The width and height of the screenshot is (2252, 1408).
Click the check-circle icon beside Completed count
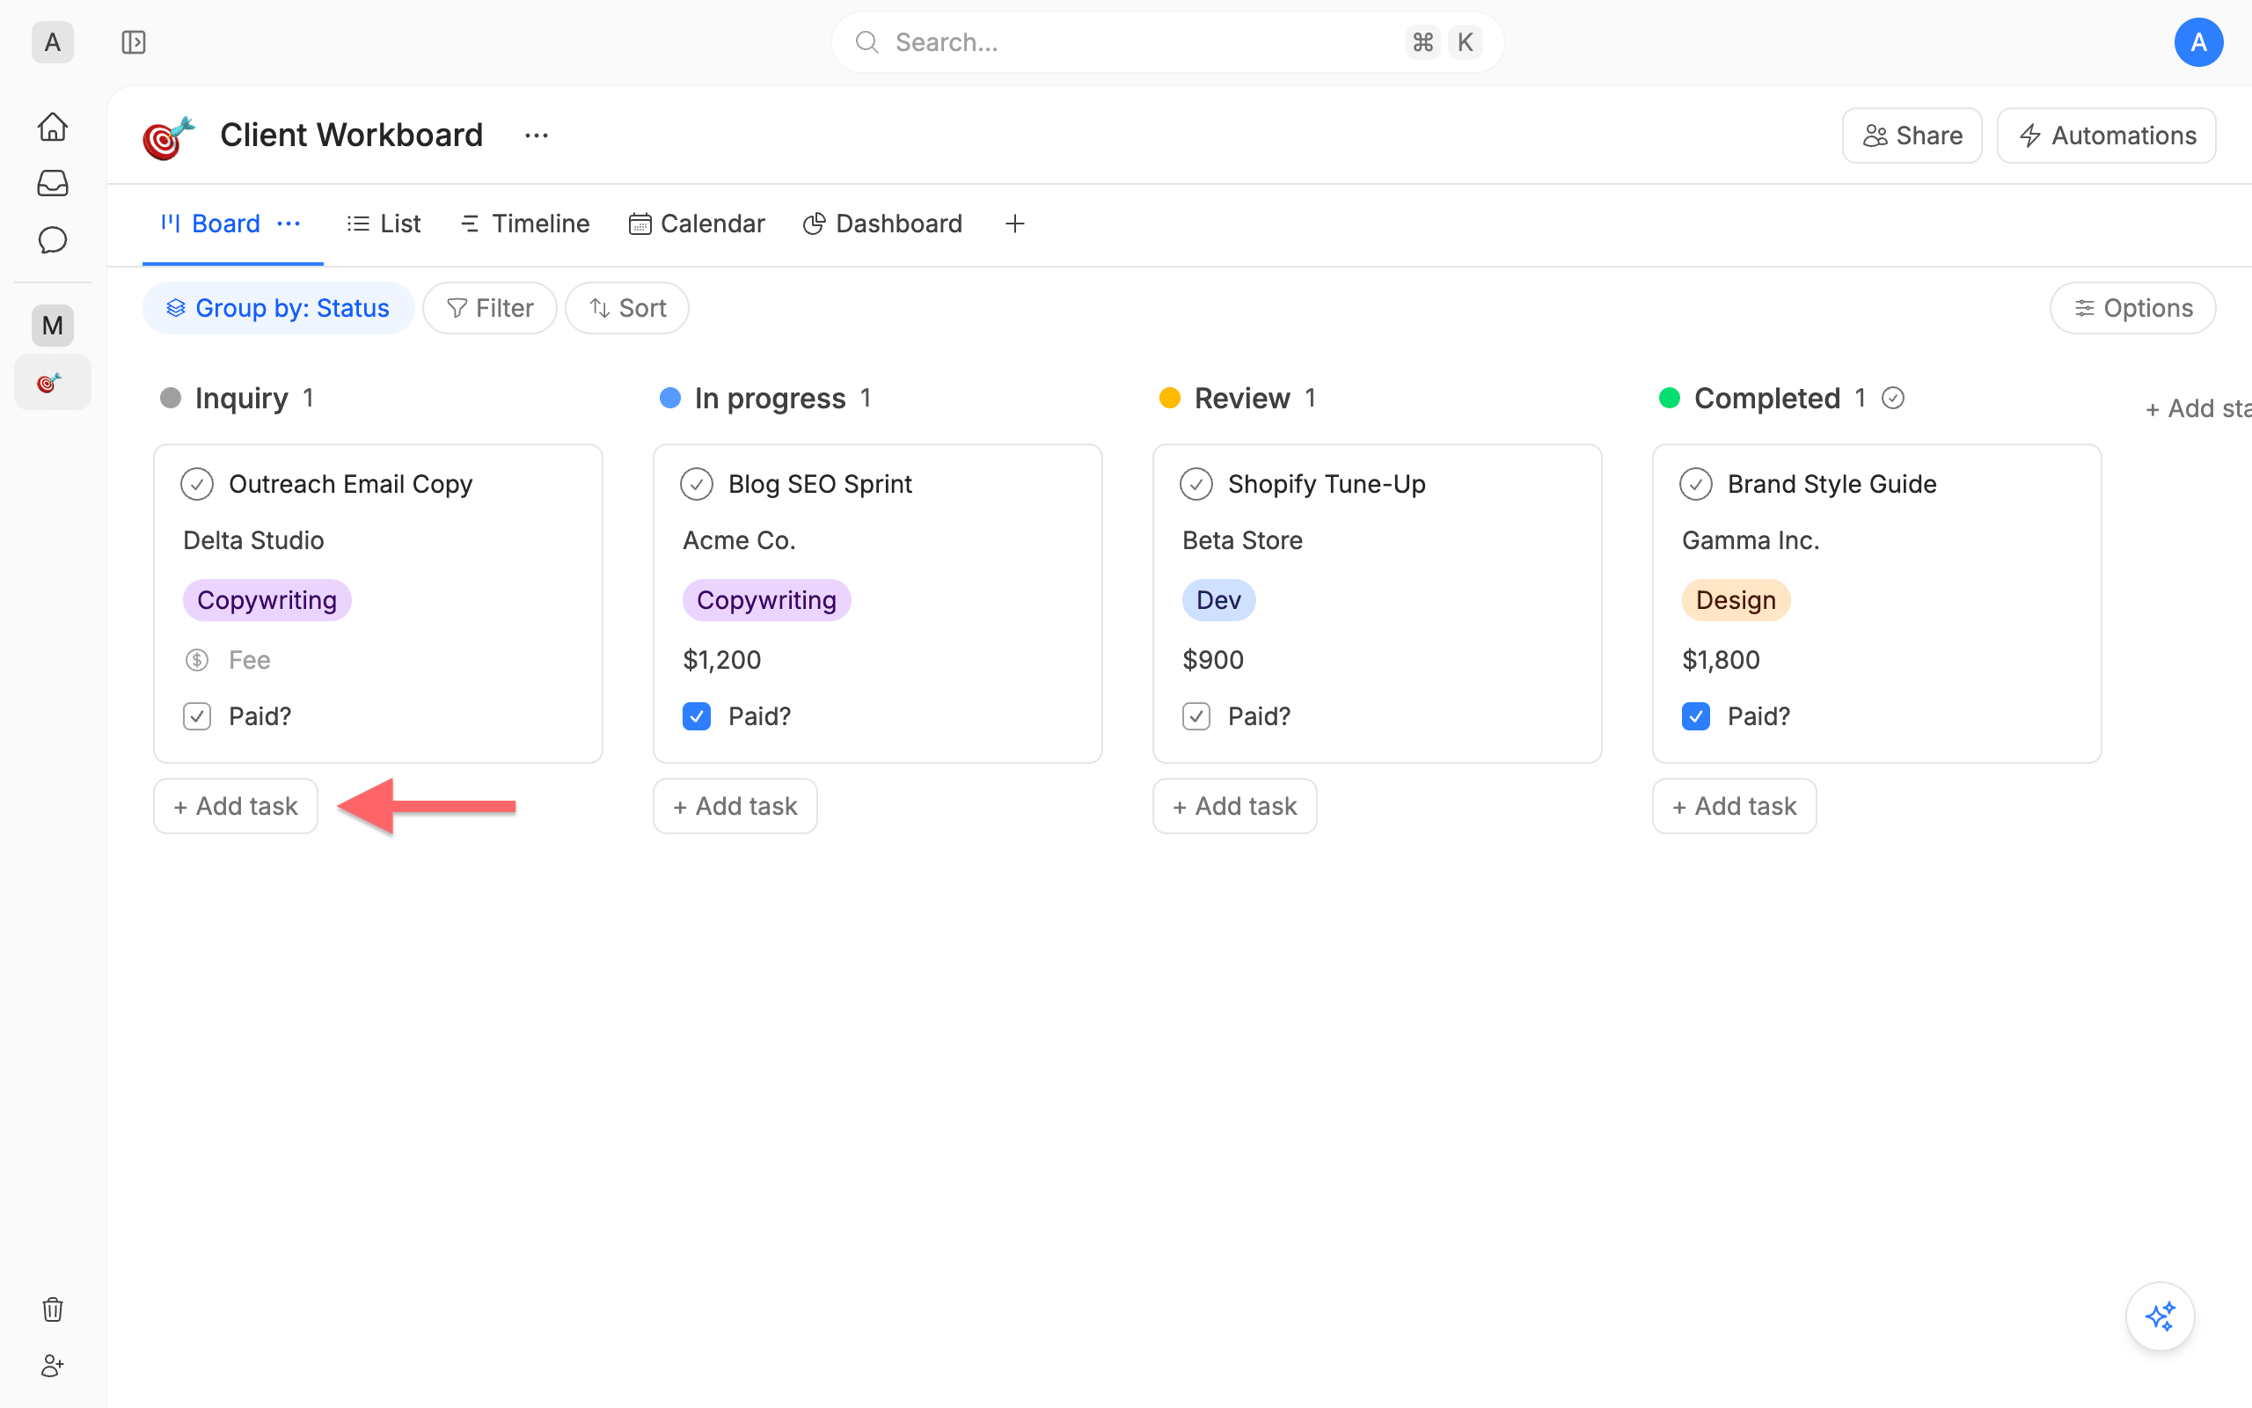(1893, 399)
